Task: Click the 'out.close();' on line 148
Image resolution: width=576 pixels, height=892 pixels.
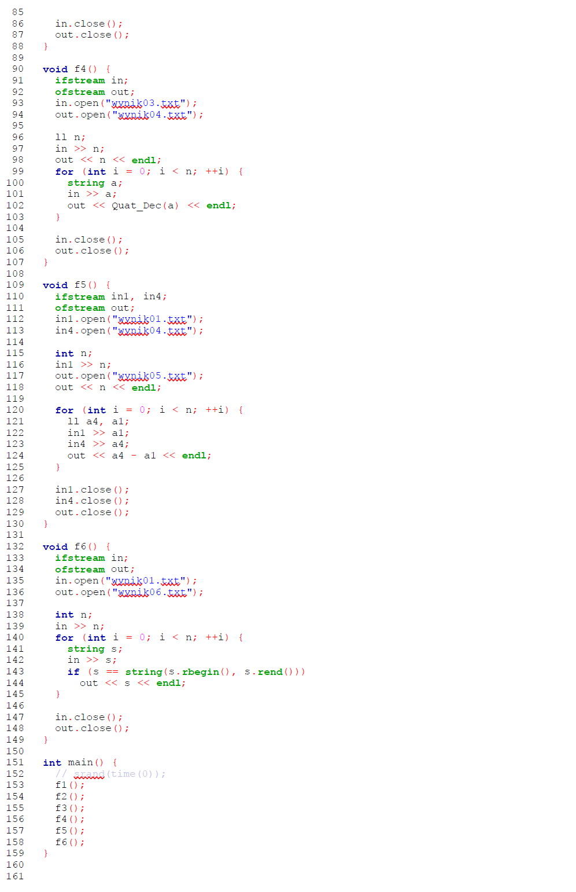Action: click(x=92, y=728)
